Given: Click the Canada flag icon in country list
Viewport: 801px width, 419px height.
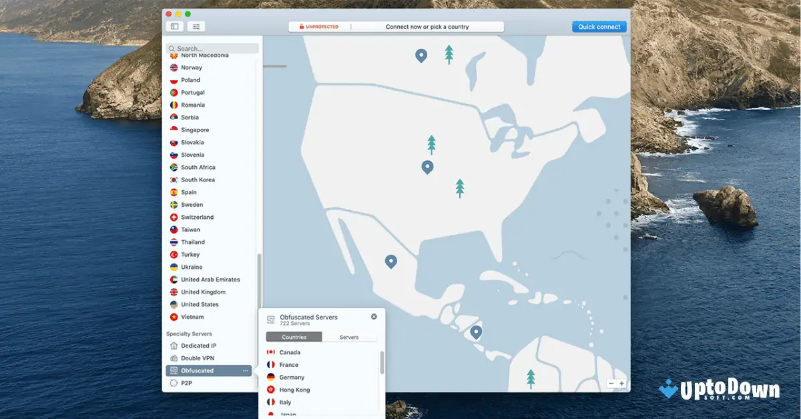Looking at the screenshot, I should tap(270, 352).
